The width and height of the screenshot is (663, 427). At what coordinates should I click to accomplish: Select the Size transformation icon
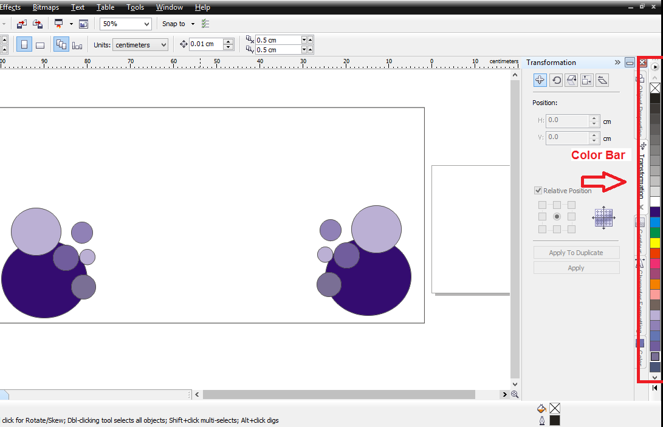pyautogui.click(x=586, y=80)
